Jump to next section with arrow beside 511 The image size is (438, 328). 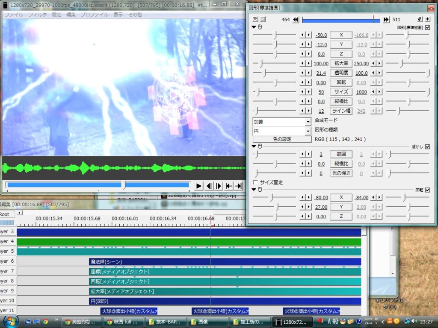click(x=386, y=20)
